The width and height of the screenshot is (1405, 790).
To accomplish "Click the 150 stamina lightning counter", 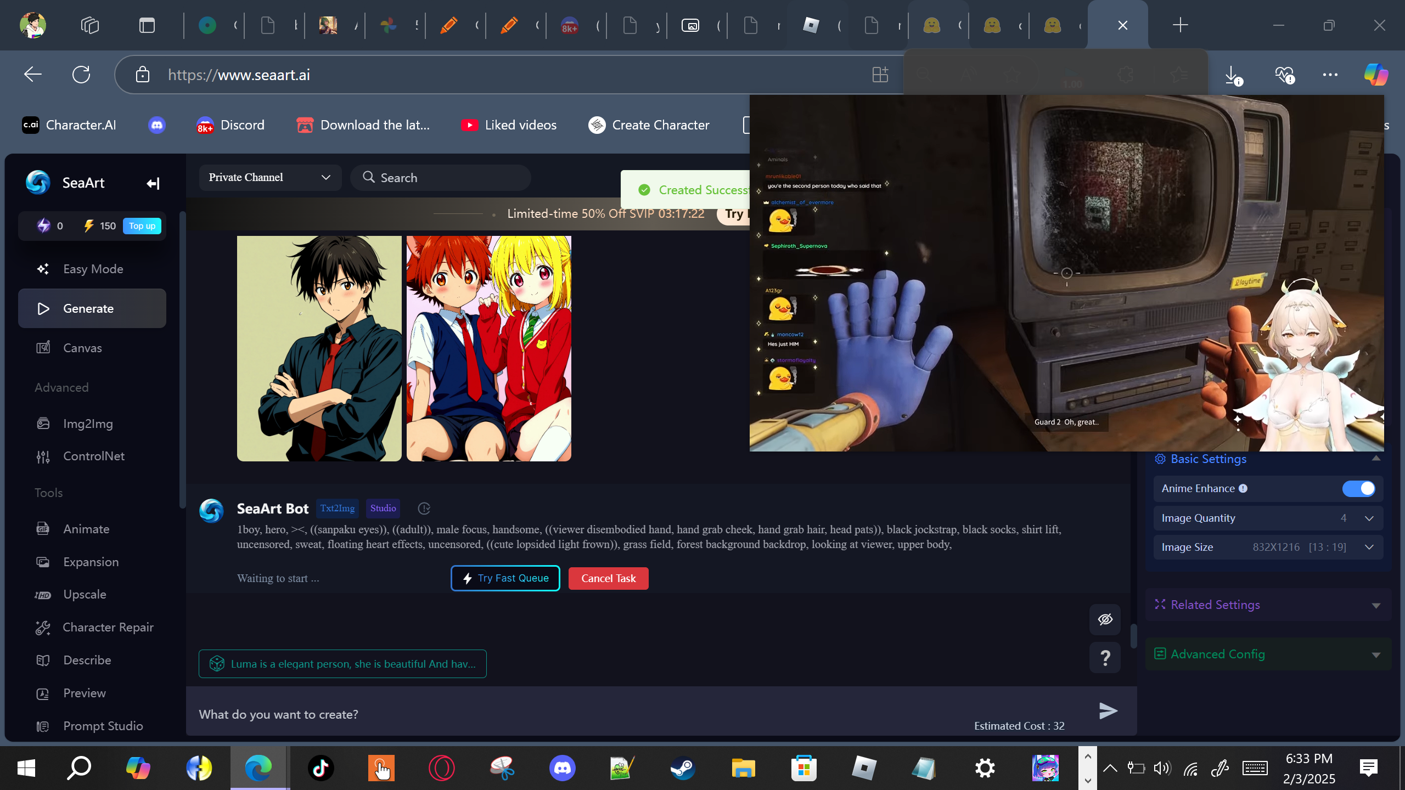I will [99, 226].
